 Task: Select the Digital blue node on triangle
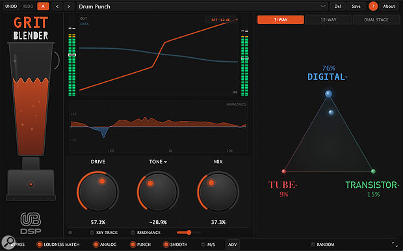(x=328, y=94)
